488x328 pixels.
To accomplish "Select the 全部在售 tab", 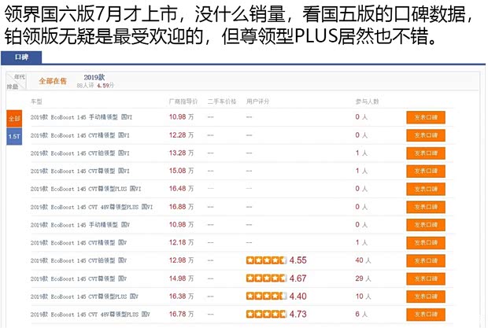I will [54, 81].
